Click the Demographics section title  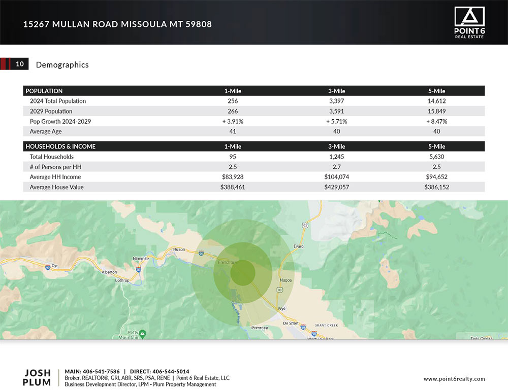click(x=62, y=65)
